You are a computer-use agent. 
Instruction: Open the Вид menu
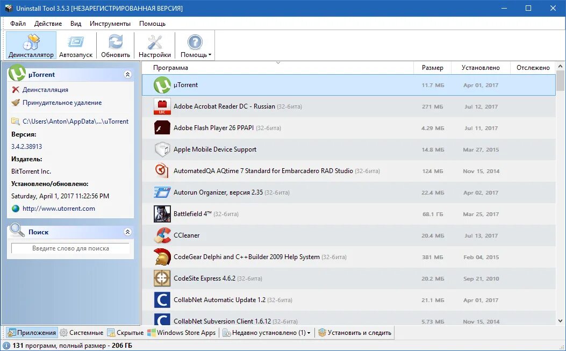tap(76, 24)
